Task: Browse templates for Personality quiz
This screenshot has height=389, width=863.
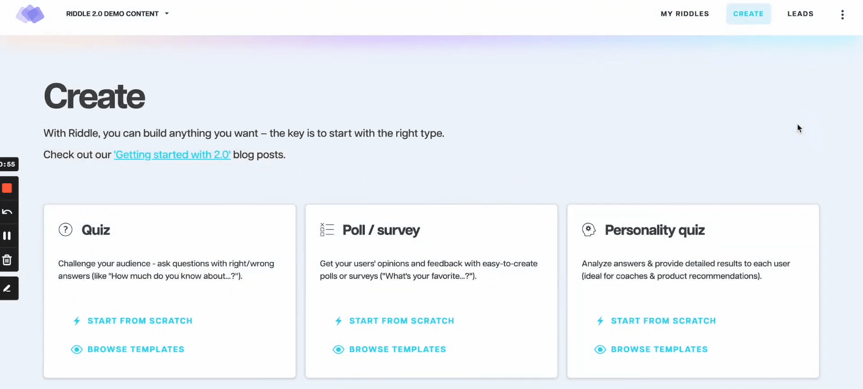Action: click(651, 349)
